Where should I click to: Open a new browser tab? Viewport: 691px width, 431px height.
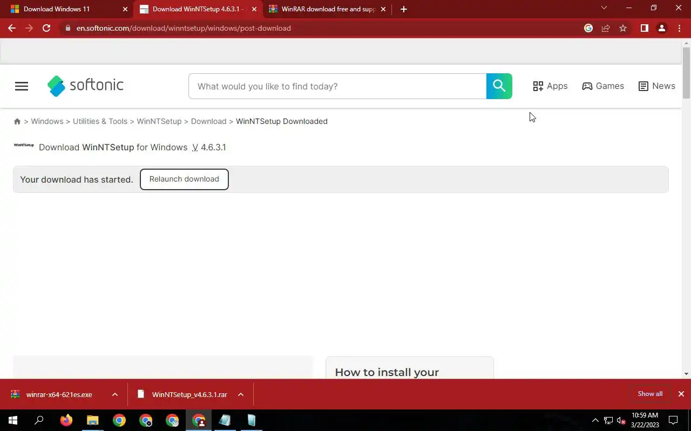point(404,9)
